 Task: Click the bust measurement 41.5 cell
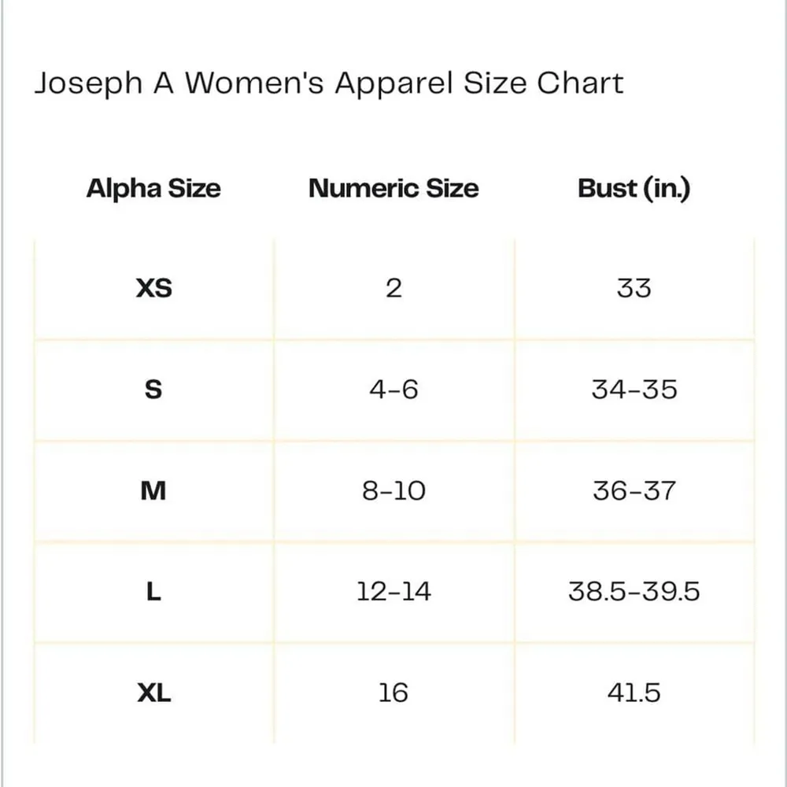[634, 693]
